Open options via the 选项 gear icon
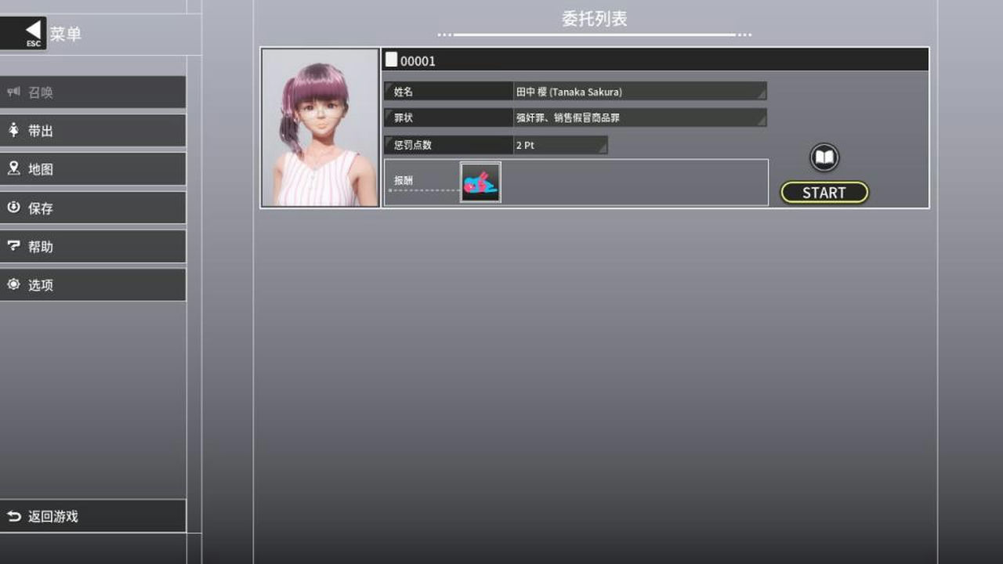The width and height of the screenshot is (1003, 564). (13, 284)
